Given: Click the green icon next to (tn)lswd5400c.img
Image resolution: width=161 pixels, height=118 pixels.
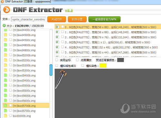Looking at the screenshot, I should [x=5, y=80].
